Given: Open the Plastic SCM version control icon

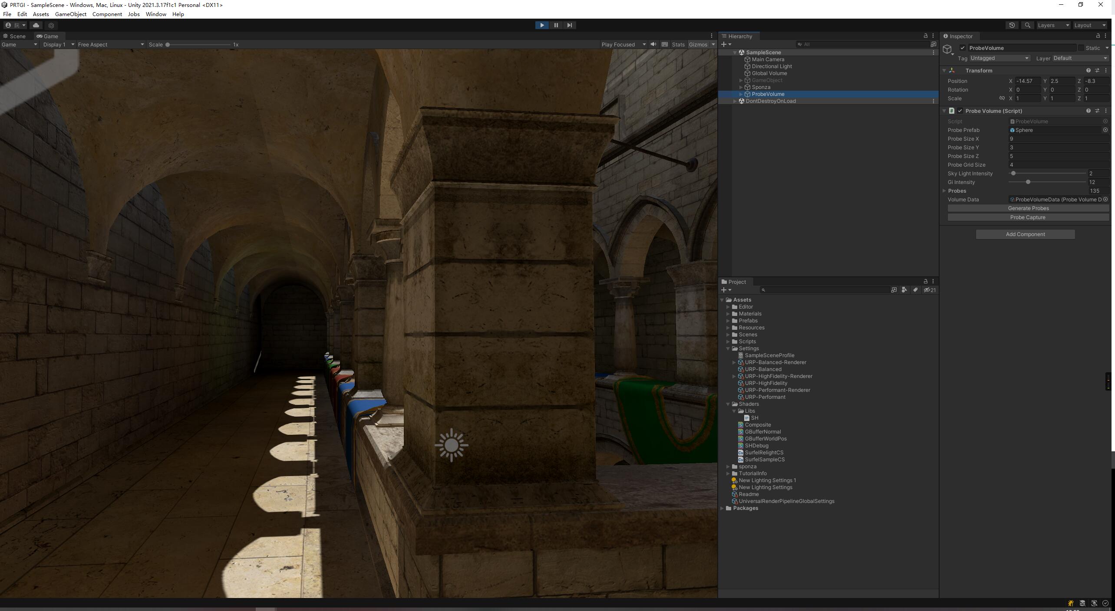Looking at the screenshot, I should (51, 25).
